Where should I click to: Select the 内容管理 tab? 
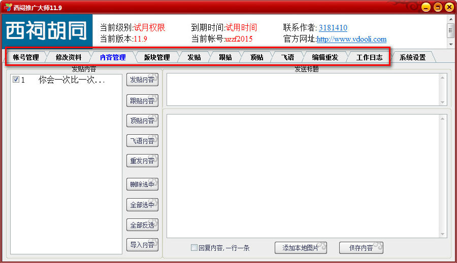(x=113, y=57)
